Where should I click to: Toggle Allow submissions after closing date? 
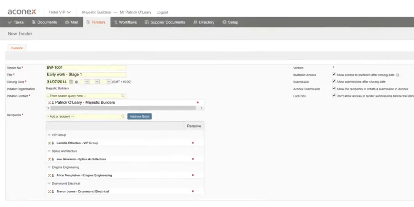coord(334,81)
